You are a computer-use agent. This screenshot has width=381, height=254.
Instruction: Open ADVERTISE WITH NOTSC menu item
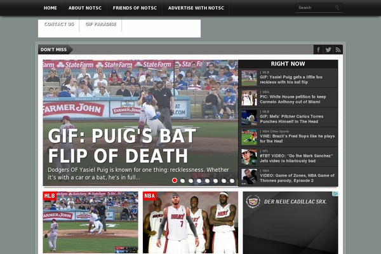tap(196, 8)
